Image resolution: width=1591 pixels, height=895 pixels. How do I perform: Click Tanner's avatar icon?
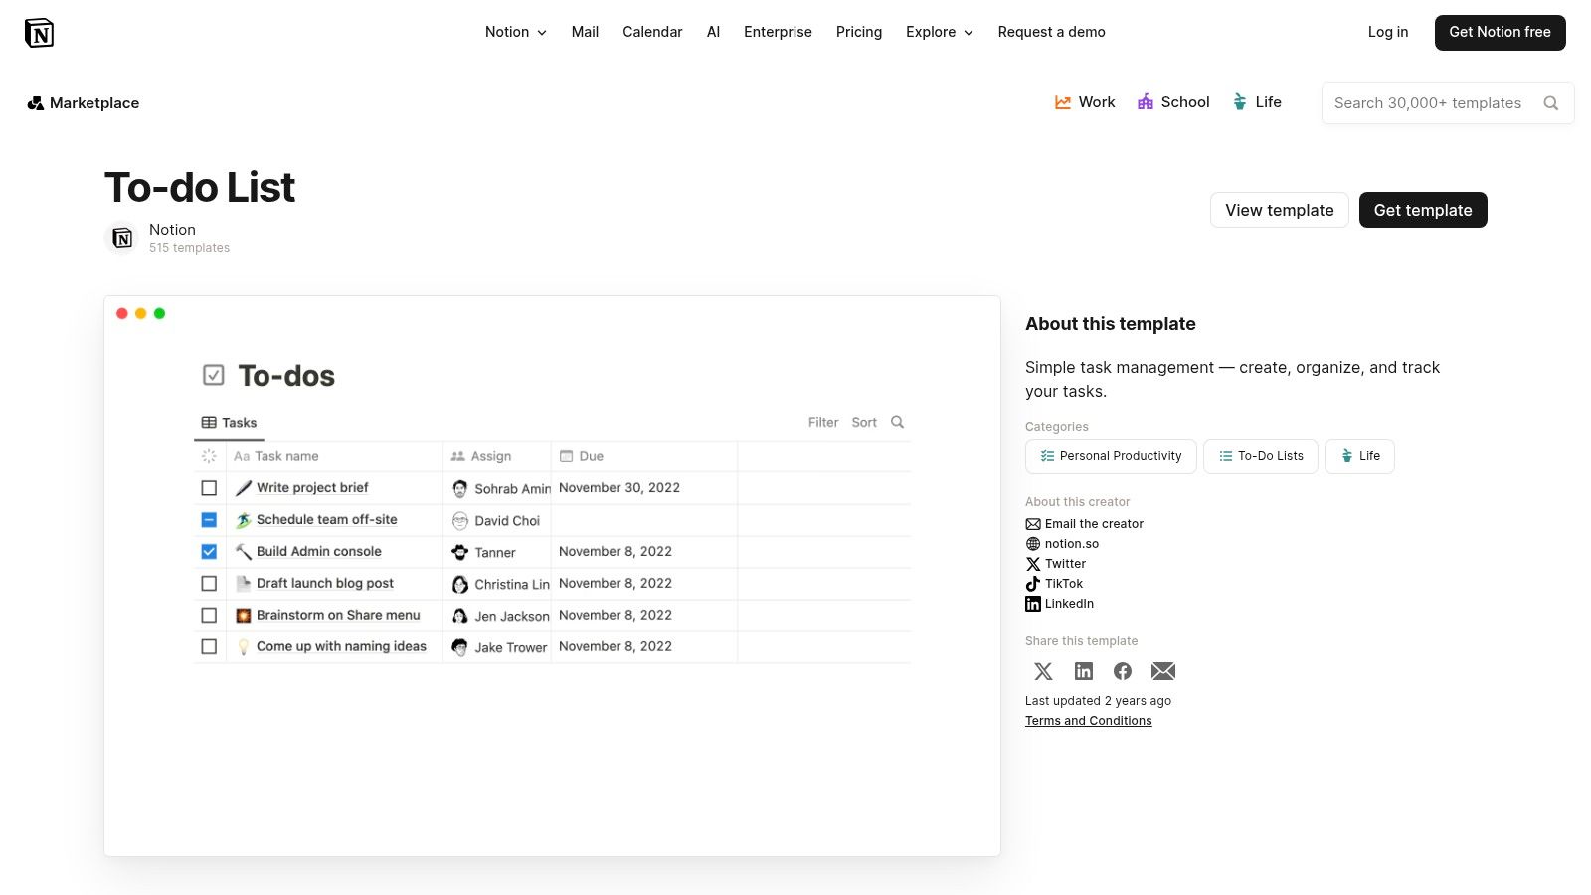click(x=460, y=552)
